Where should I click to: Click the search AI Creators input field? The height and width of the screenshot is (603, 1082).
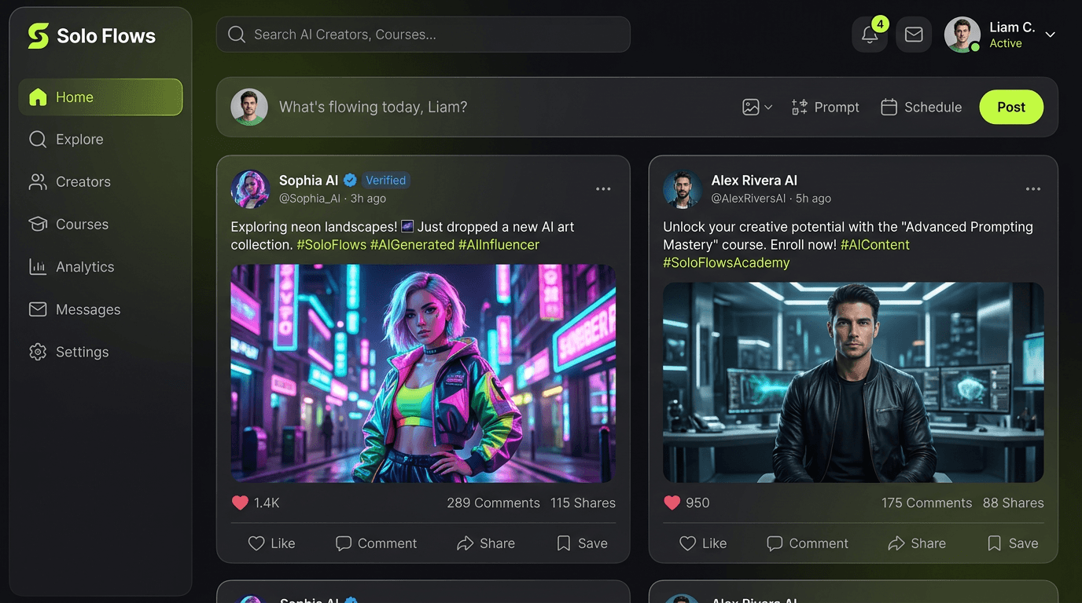click(x=423, y=35)
